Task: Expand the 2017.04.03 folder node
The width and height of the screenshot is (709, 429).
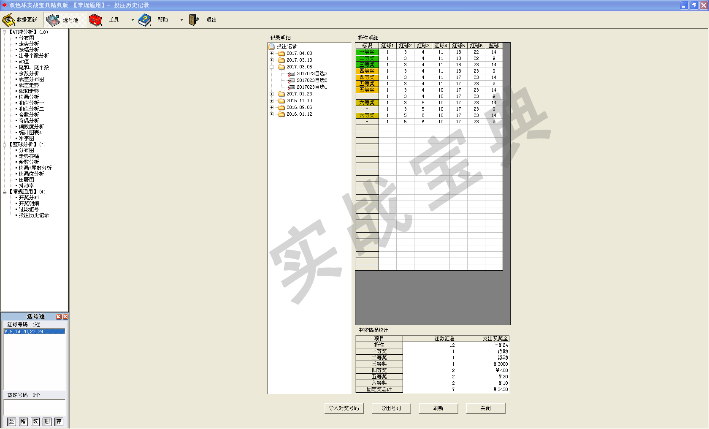Action: pyautogui.click(x=271, y=54)
